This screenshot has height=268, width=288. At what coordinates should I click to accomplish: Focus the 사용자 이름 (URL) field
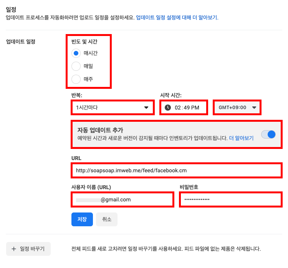(x=122, y=200)
